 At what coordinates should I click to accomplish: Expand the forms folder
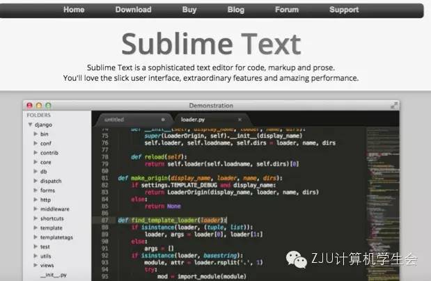[x=36, y=190]
